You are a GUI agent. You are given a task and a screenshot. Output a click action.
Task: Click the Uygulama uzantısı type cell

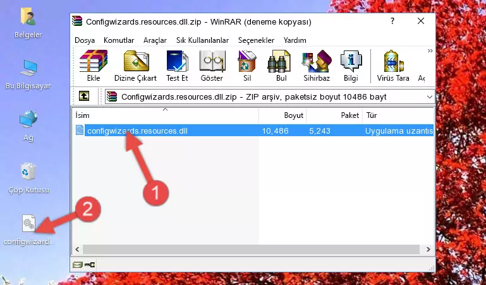[x=399, y=131]
